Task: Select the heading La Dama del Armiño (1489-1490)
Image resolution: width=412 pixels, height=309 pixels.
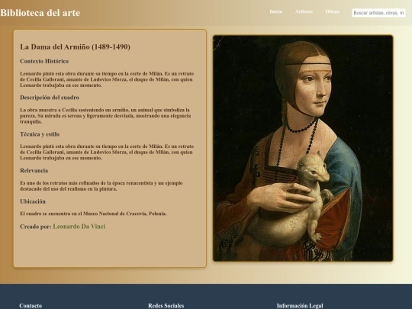Action: point(75,47)
